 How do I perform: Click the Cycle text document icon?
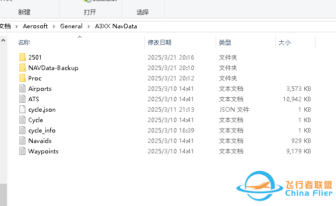(x=22, y=120)
